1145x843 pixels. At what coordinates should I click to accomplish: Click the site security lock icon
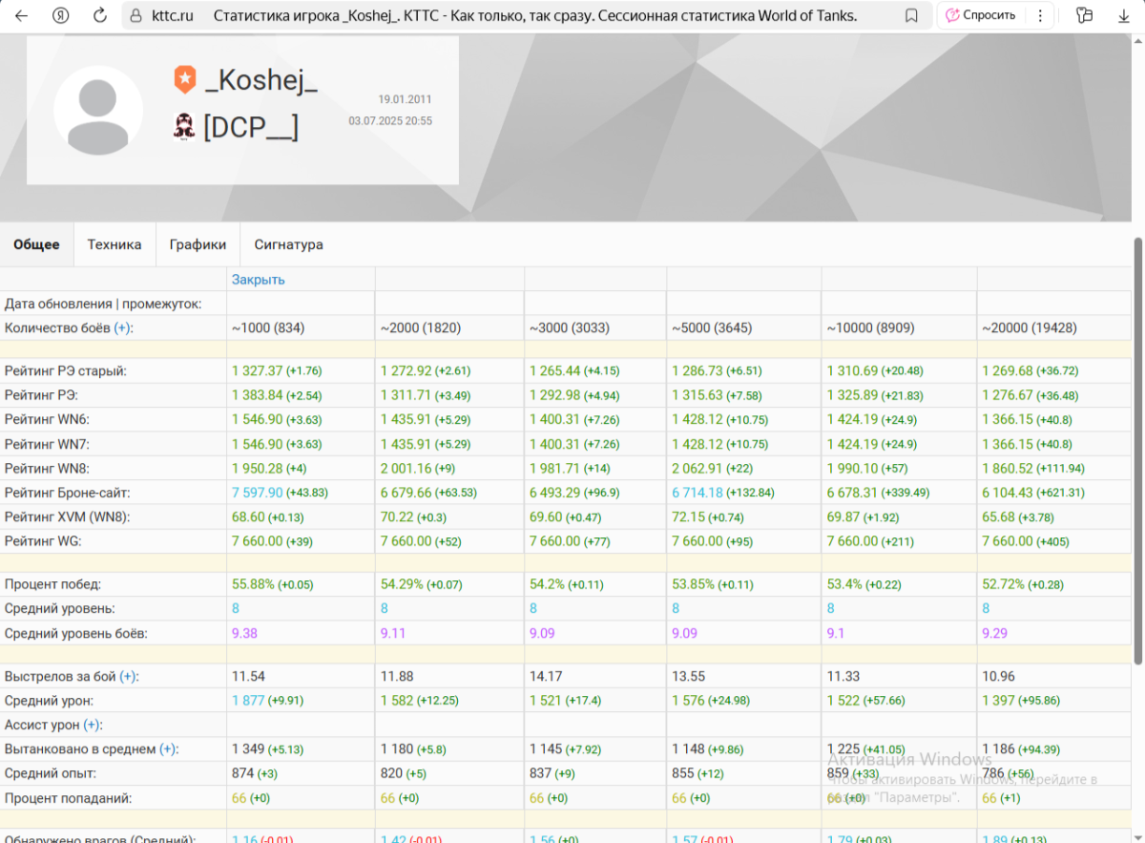135,15
